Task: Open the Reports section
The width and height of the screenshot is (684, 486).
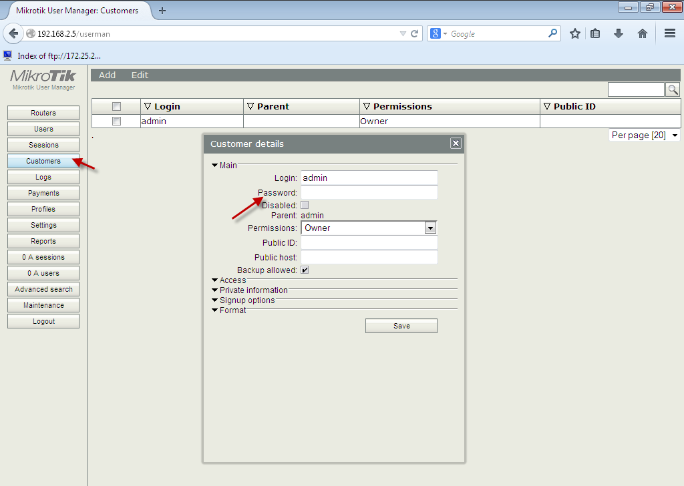Action: pyautogui.click(x=43, y=241)
